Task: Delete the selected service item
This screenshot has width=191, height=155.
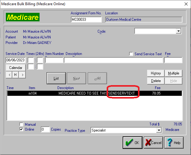Action: [x=156, y=81]
